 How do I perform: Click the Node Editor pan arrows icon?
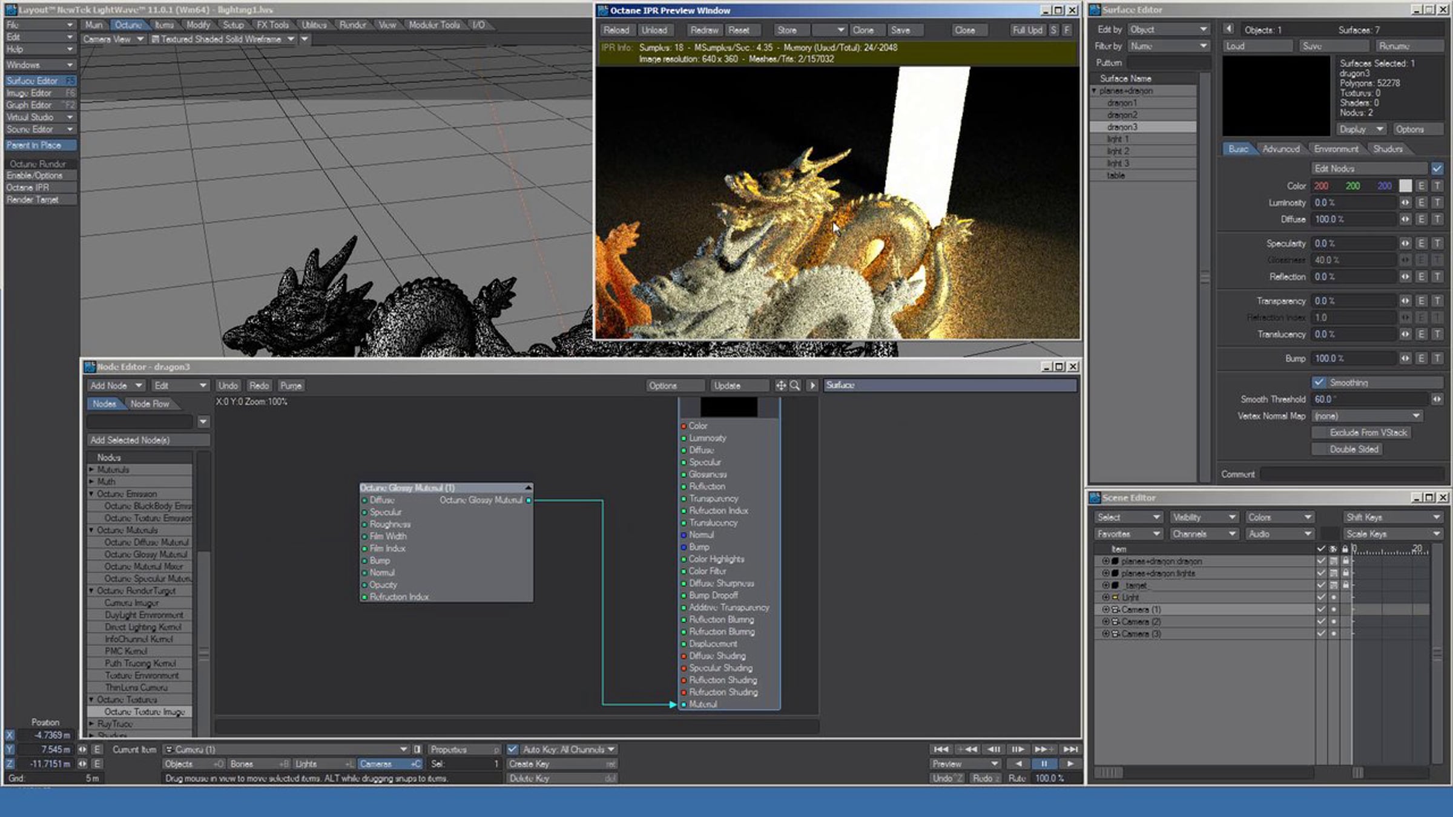pyautogui.click(x=781, y=386)
